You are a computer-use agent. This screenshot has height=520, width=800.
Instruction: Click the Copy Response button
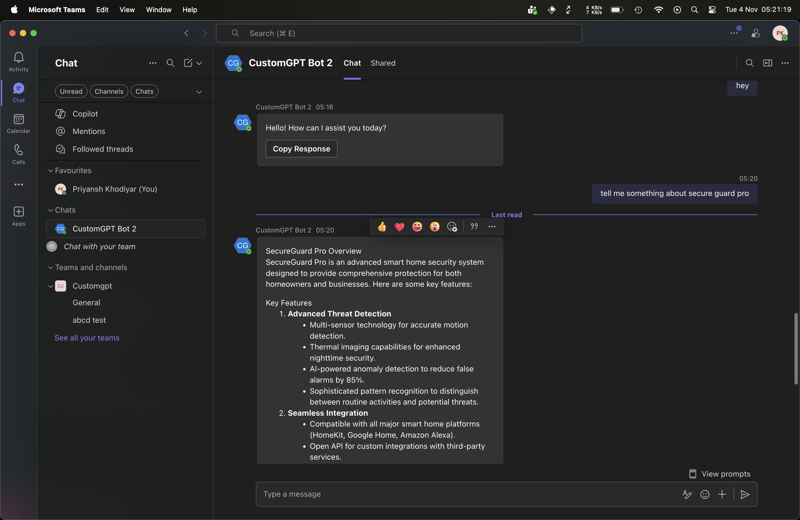[301, 149]
